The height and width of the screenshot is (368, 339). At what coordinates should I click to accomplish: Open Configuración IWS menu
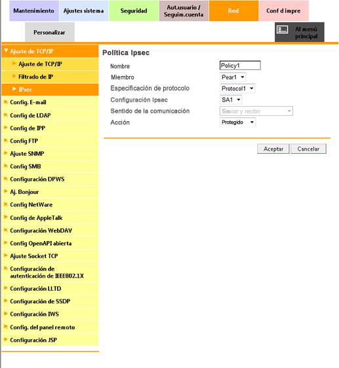pos(50,314)
